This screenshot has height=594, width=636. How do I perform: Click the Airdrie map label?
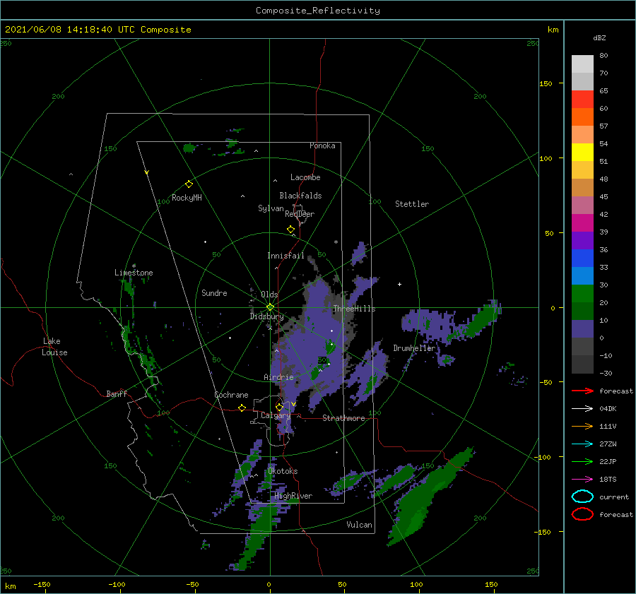(278, 377)
